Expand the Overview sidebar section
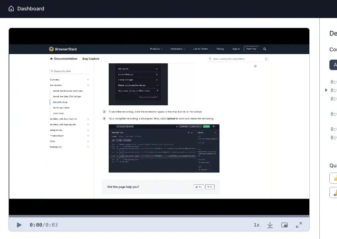 (88, 80)
